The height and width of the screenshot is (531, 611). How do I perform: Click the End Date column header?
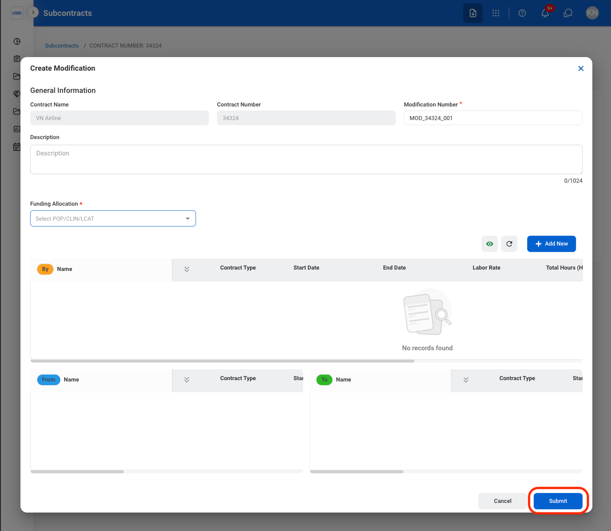[394, 268]
